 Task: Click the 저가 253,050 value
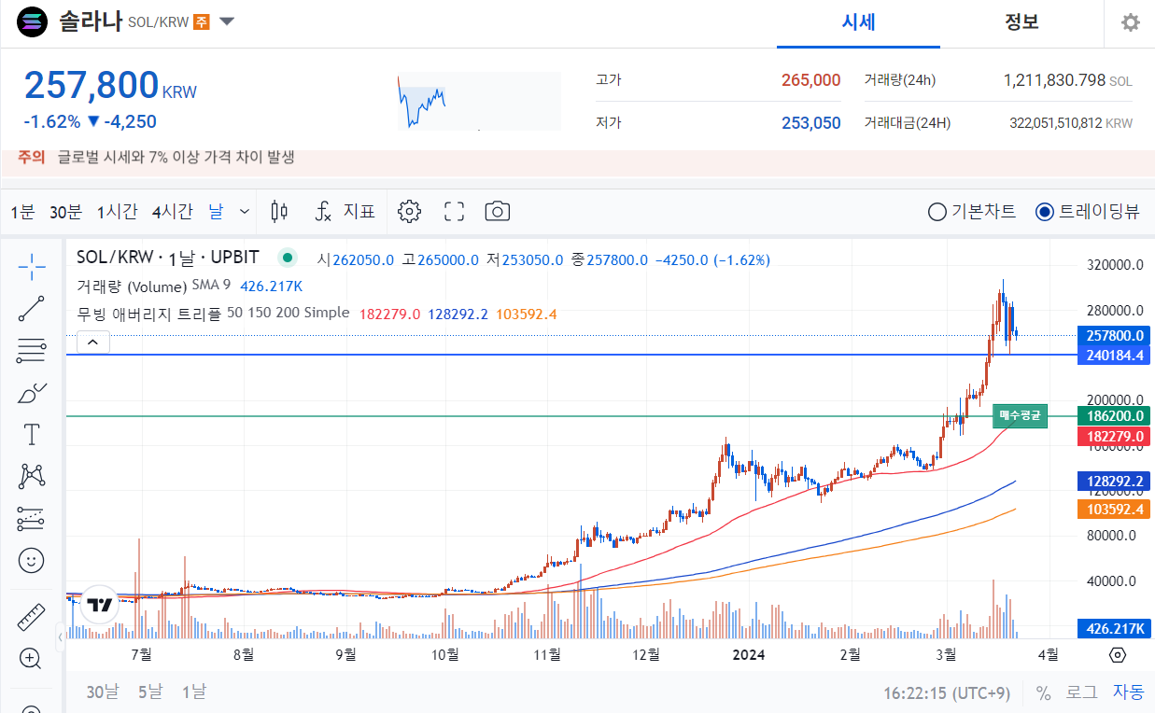pos(810,123)
